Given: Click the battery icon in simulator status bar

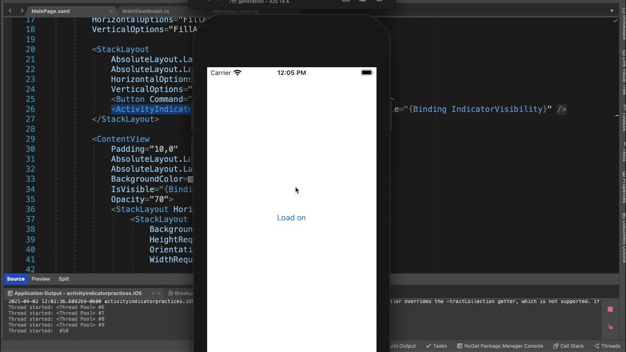Looking at the screenshot, I should (367, 72).
